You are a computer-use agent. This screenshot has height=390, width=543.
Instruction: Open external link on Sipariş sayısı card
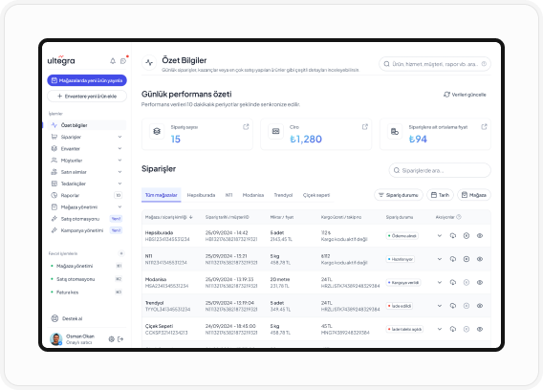246,127
